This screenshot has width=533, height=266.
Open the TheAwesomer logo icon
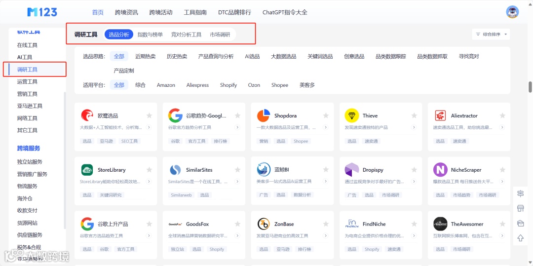[x=440, y=224]
